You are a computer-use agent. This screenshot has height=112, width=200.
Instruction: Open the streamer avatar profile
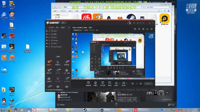[129, 23]
